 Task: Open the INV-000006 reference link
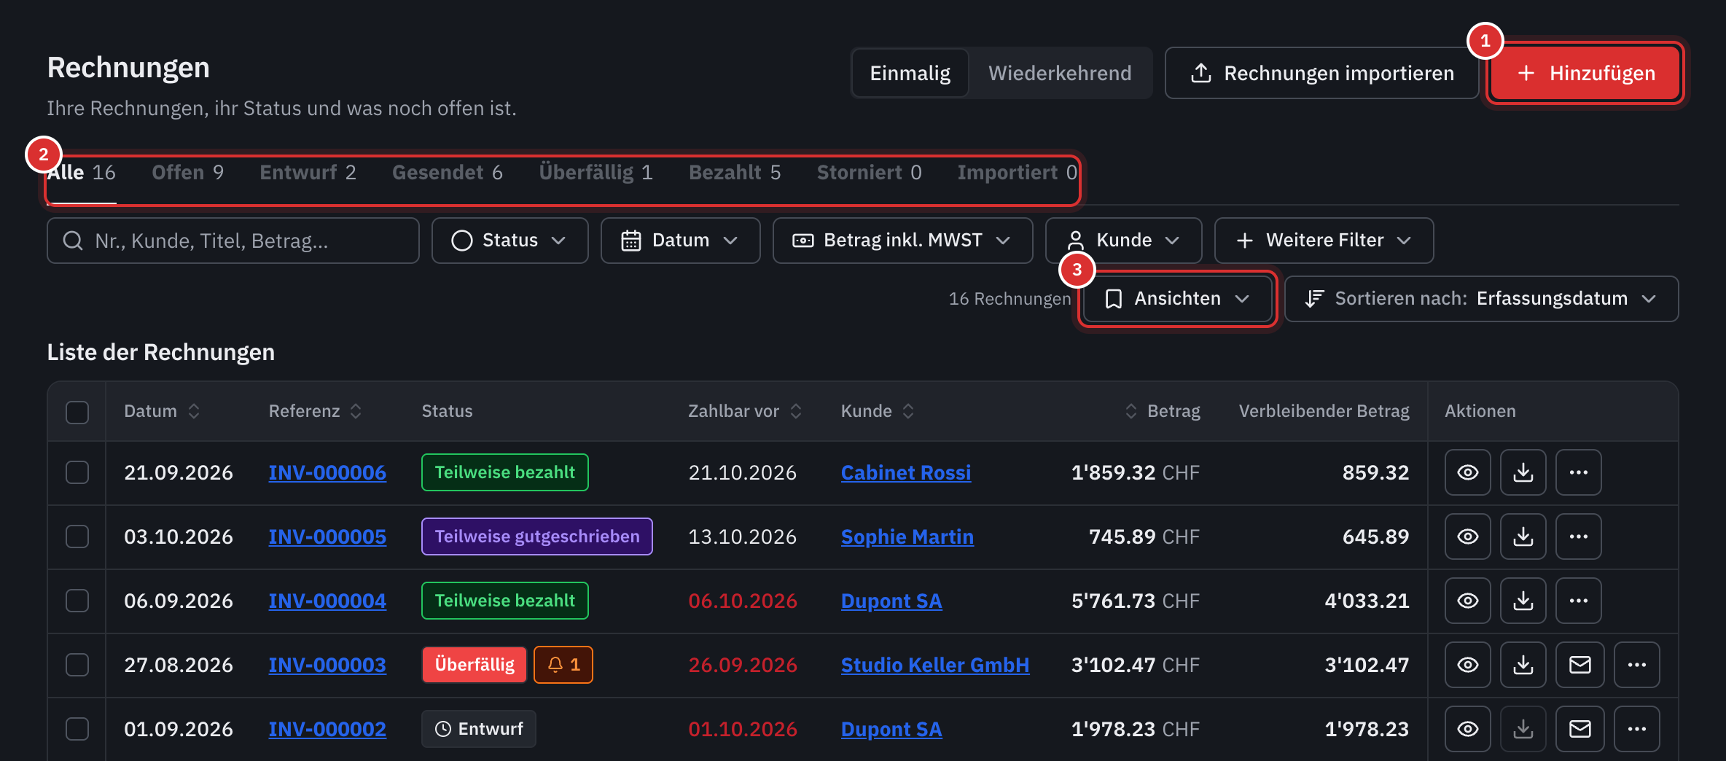(327, 472)
